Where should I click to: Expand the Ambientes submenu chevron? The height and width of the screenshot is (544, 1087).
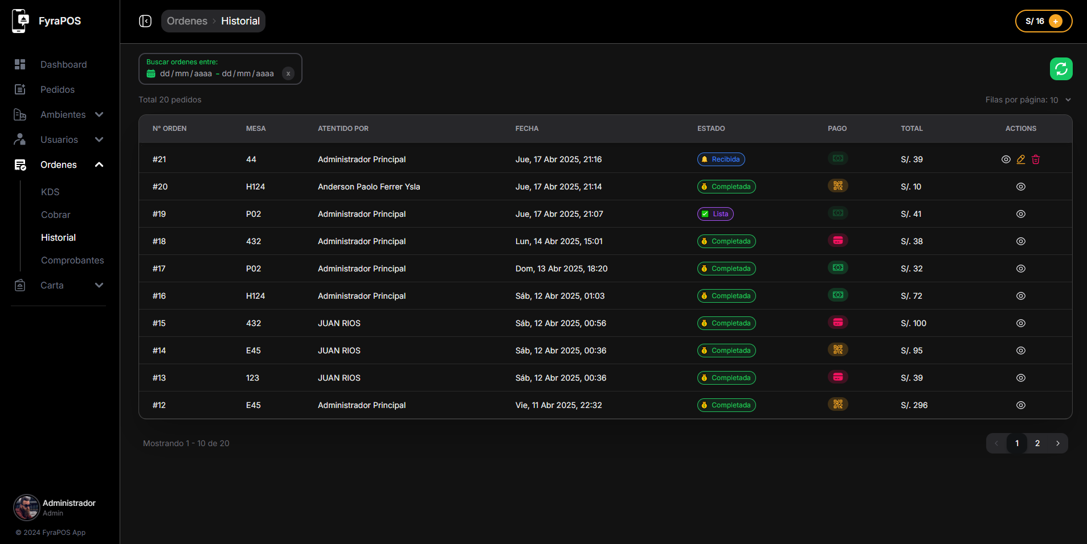99,114
